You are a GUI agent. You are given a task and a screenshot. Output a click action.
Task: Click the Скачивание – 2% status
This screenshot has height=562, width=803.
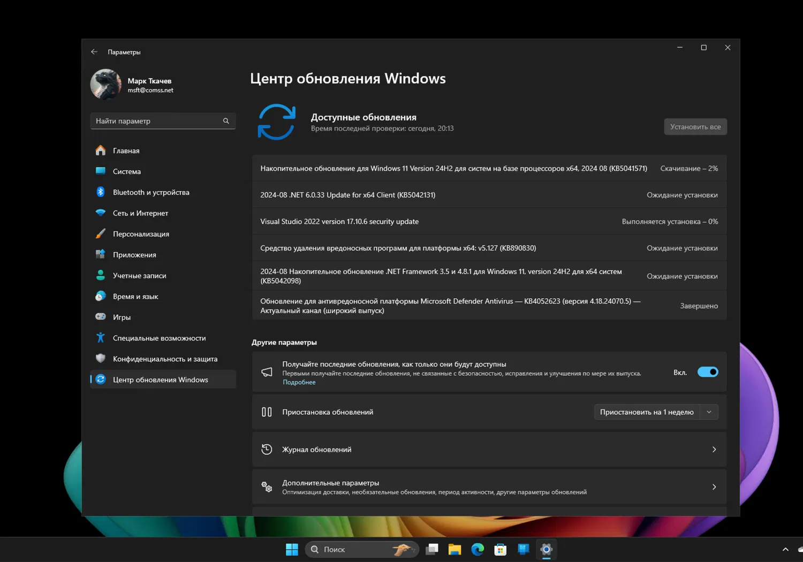[689, 169]
